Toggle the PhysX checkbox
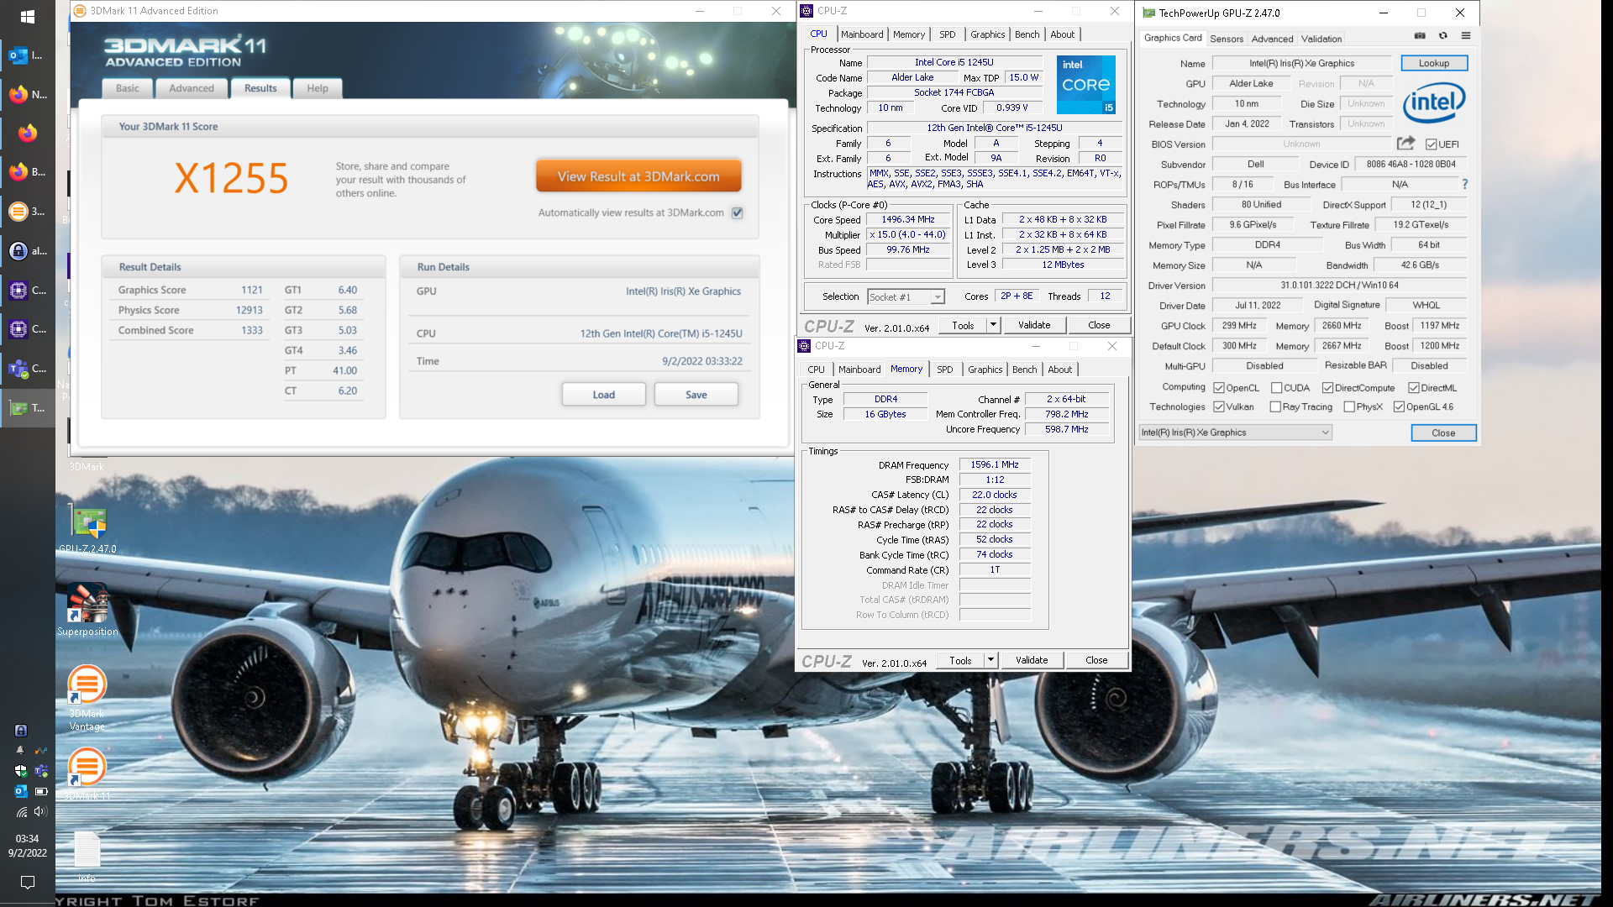 click(1349, 407)
